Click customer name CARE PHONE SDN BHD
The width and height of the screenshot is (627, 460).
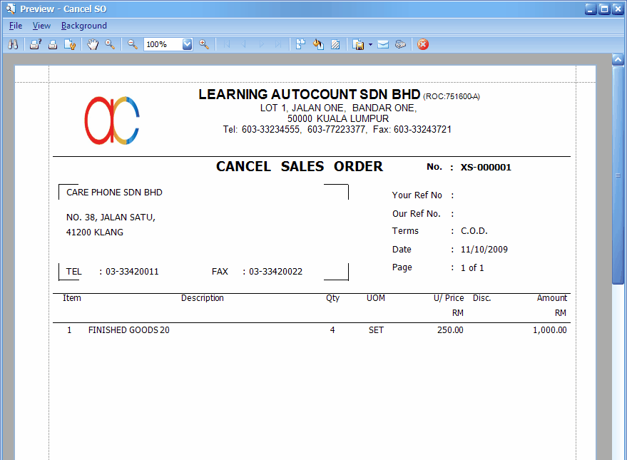click(x=114, y=193)
